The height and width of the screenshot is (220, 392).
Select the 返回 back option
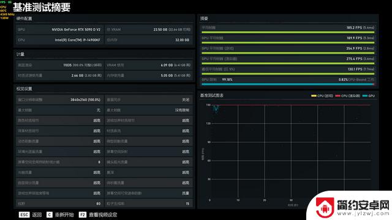click(37, 215)
